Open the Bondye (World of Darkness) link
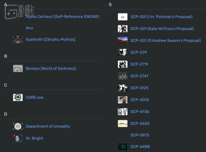 51,68
